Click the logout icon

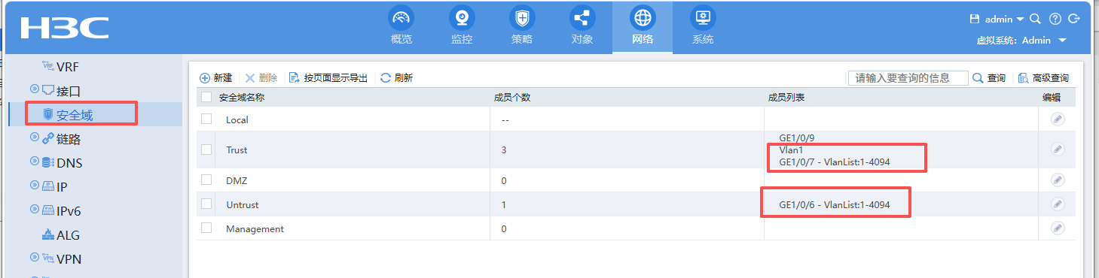pyautogui.click(x=1074, y=19)
